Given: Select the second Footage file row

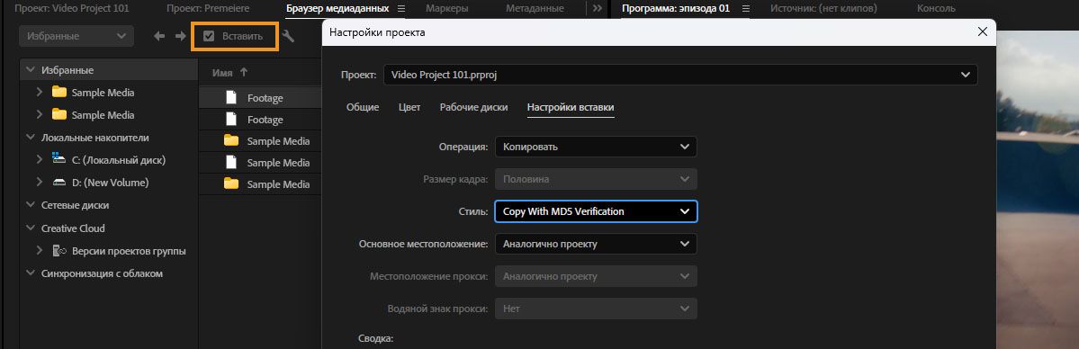Looking at the screenshot, I should pyautogui.click(x=260, y=120).
